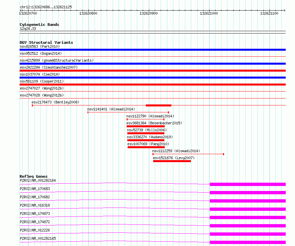The height and width of the screenshot is (246, 295).
Task: Open esv3681364 (Besenbacher2015) label
Action: click(x=154, y=123)
